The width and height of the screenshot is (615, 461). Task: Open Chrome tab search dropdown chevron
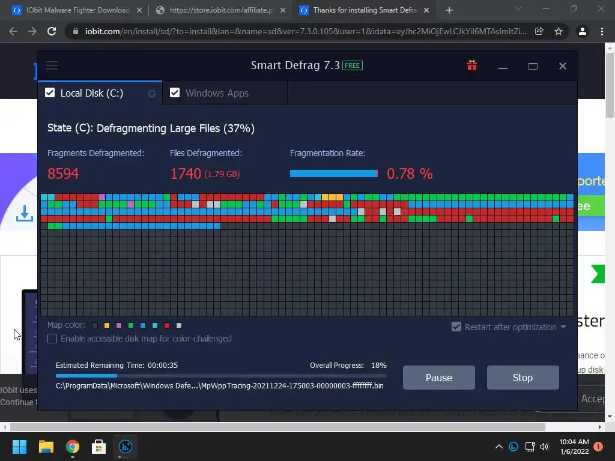point(518,8)
